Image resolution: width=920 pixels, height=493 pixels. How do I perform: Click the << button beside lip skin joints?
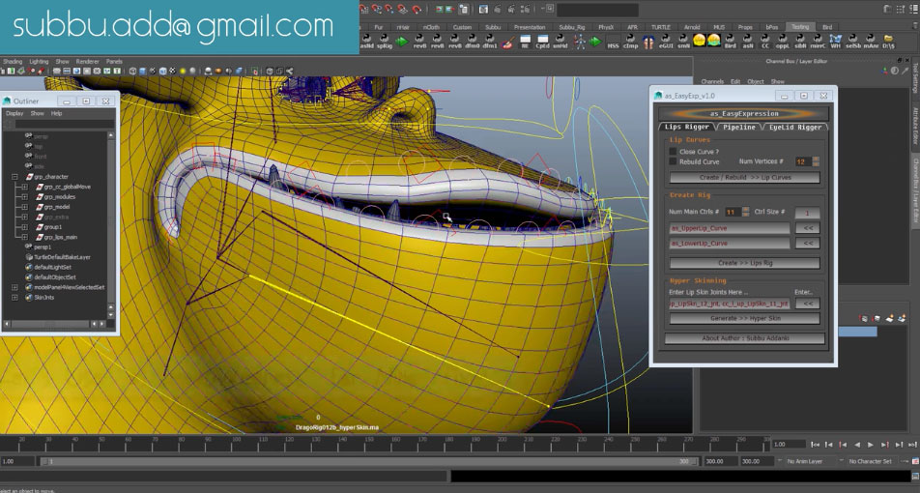(x=807, y=304)
